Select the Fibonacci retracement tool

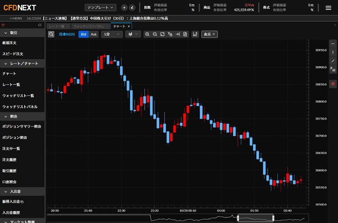[x=333, y=70]
